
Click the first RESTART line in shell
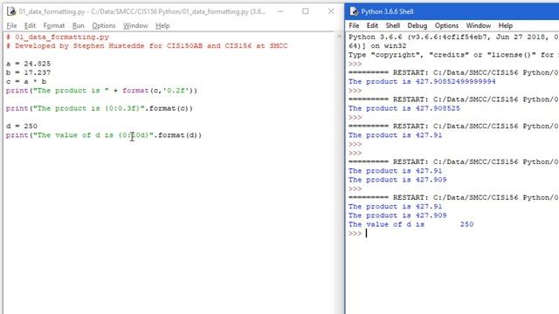(453, 72)
